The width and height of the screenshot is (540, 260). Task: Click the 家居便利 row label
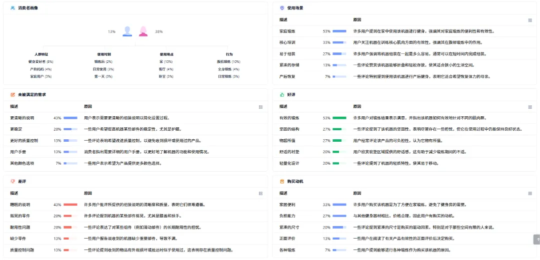(x=287, y=205)
